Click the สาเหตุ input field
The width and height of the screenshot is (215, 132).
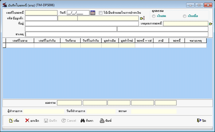click(x=117, y=34)
